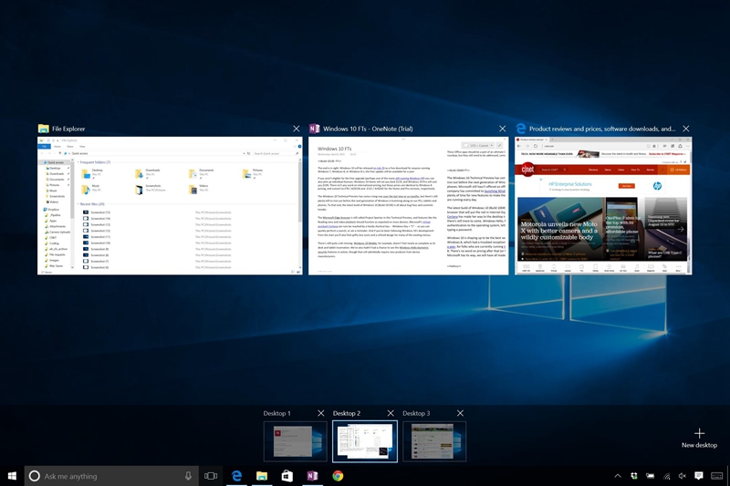The height and width of the screenshot is (486, 730).
Task: Switch to the OneNote window preview
Action: pos(407,205)
